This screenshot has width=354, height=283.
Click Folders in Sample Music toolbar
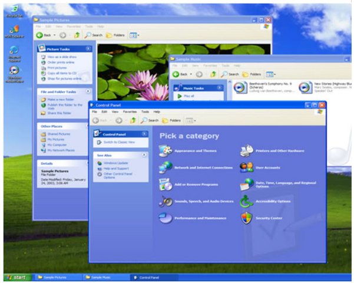click(252, 74)
